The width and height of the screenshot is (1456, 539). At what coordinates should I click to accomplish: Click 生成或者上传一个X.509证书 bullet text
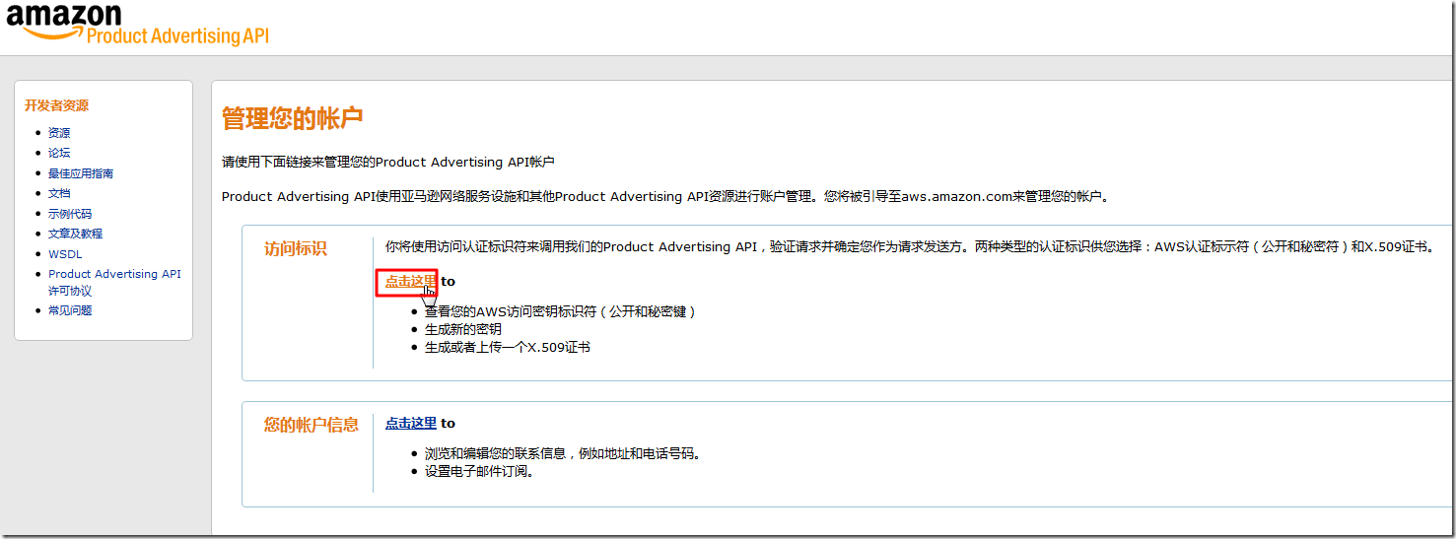click(x=508, y=347)
